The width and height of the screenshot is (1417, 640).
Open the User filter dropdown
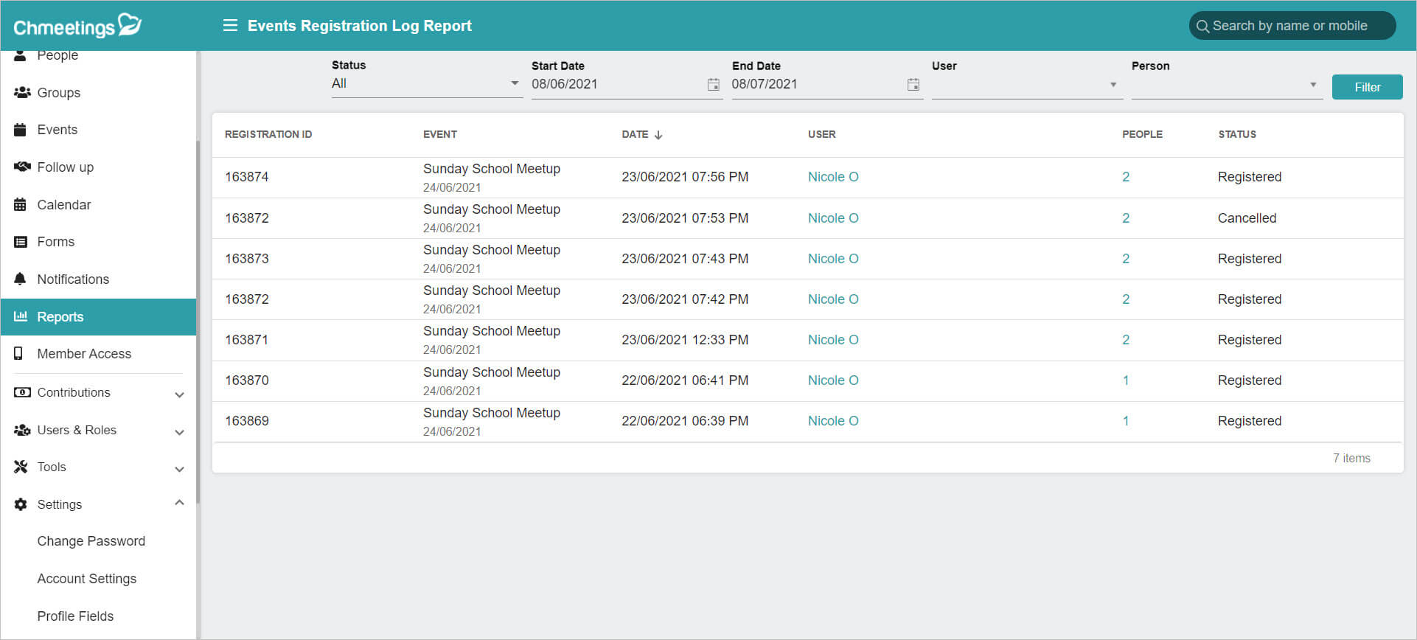tap(1026, 85)
